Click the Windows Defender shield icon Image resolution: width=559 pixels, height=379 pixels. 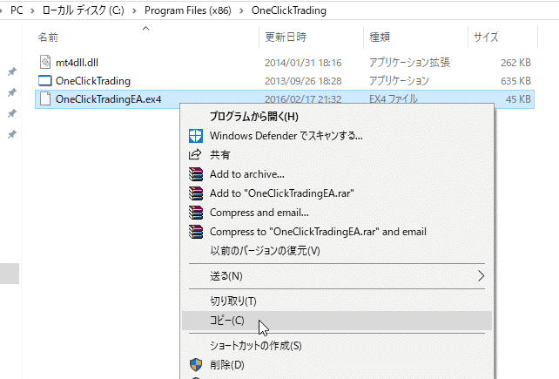tap(196, 136)
